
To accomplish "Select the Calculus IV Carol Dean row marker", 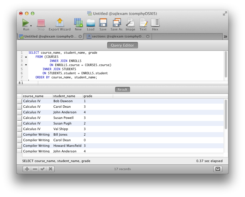I will (19, 107).
